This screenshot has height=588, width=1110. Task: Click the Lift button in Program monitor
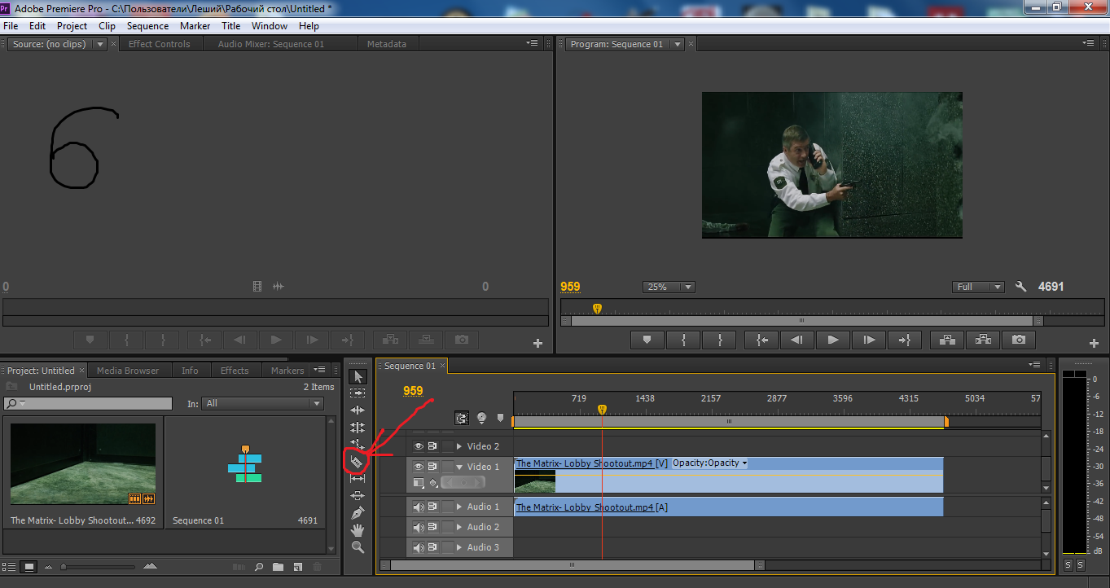[947, 340]
